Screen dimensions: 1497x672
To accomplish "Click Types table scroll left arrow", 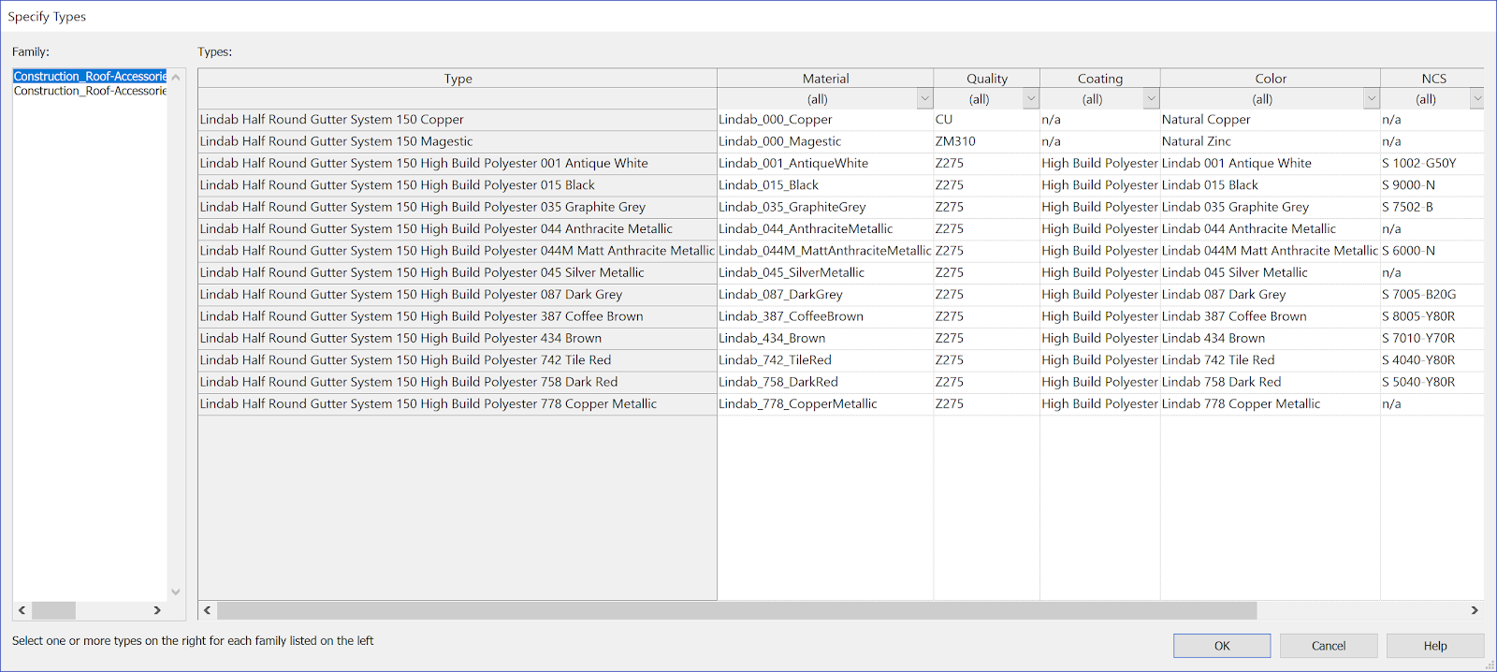I will [x=208, y=610].
